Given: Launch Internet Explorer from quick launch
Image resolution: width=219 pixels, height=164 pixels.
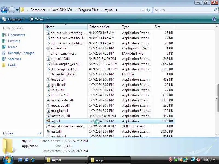Looking at the screenshot, I should tap(33, 160).
